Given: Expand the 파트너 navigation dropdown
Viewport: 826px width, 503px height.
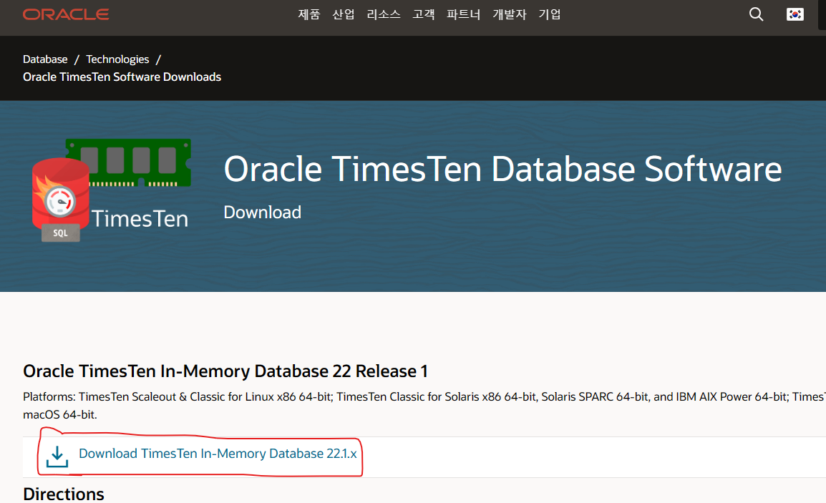Looking at the screenshot, I should (463, 14).
